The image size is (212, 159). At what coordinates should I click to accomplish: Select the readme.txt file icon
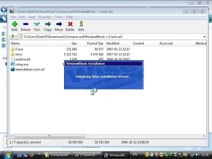pos(13,59)
